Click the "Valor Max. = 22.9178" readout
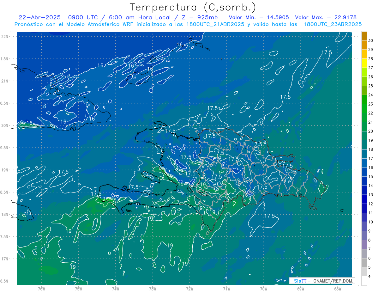Screen dimensions: 379x293 pos(326,17)
